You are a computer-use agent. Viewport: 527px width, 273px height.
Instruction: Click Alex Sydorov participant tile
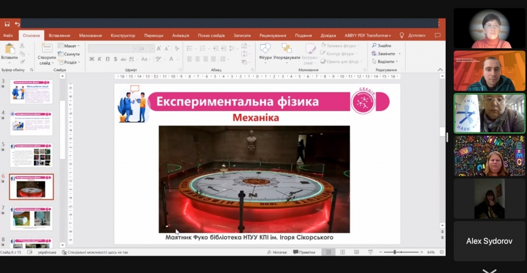pos(489,241)
